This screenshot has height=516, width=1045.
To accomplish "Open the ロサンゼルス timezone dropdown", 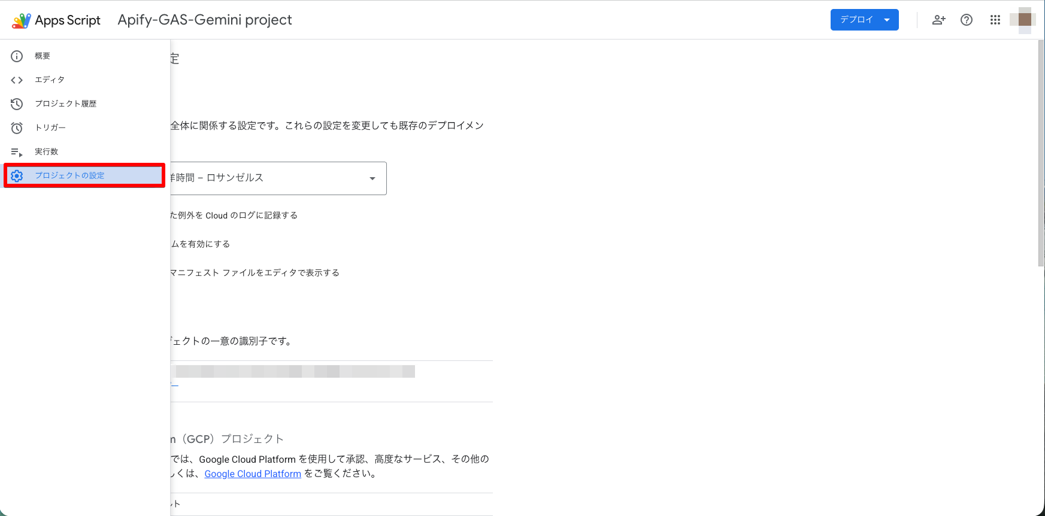I will 278,178.
